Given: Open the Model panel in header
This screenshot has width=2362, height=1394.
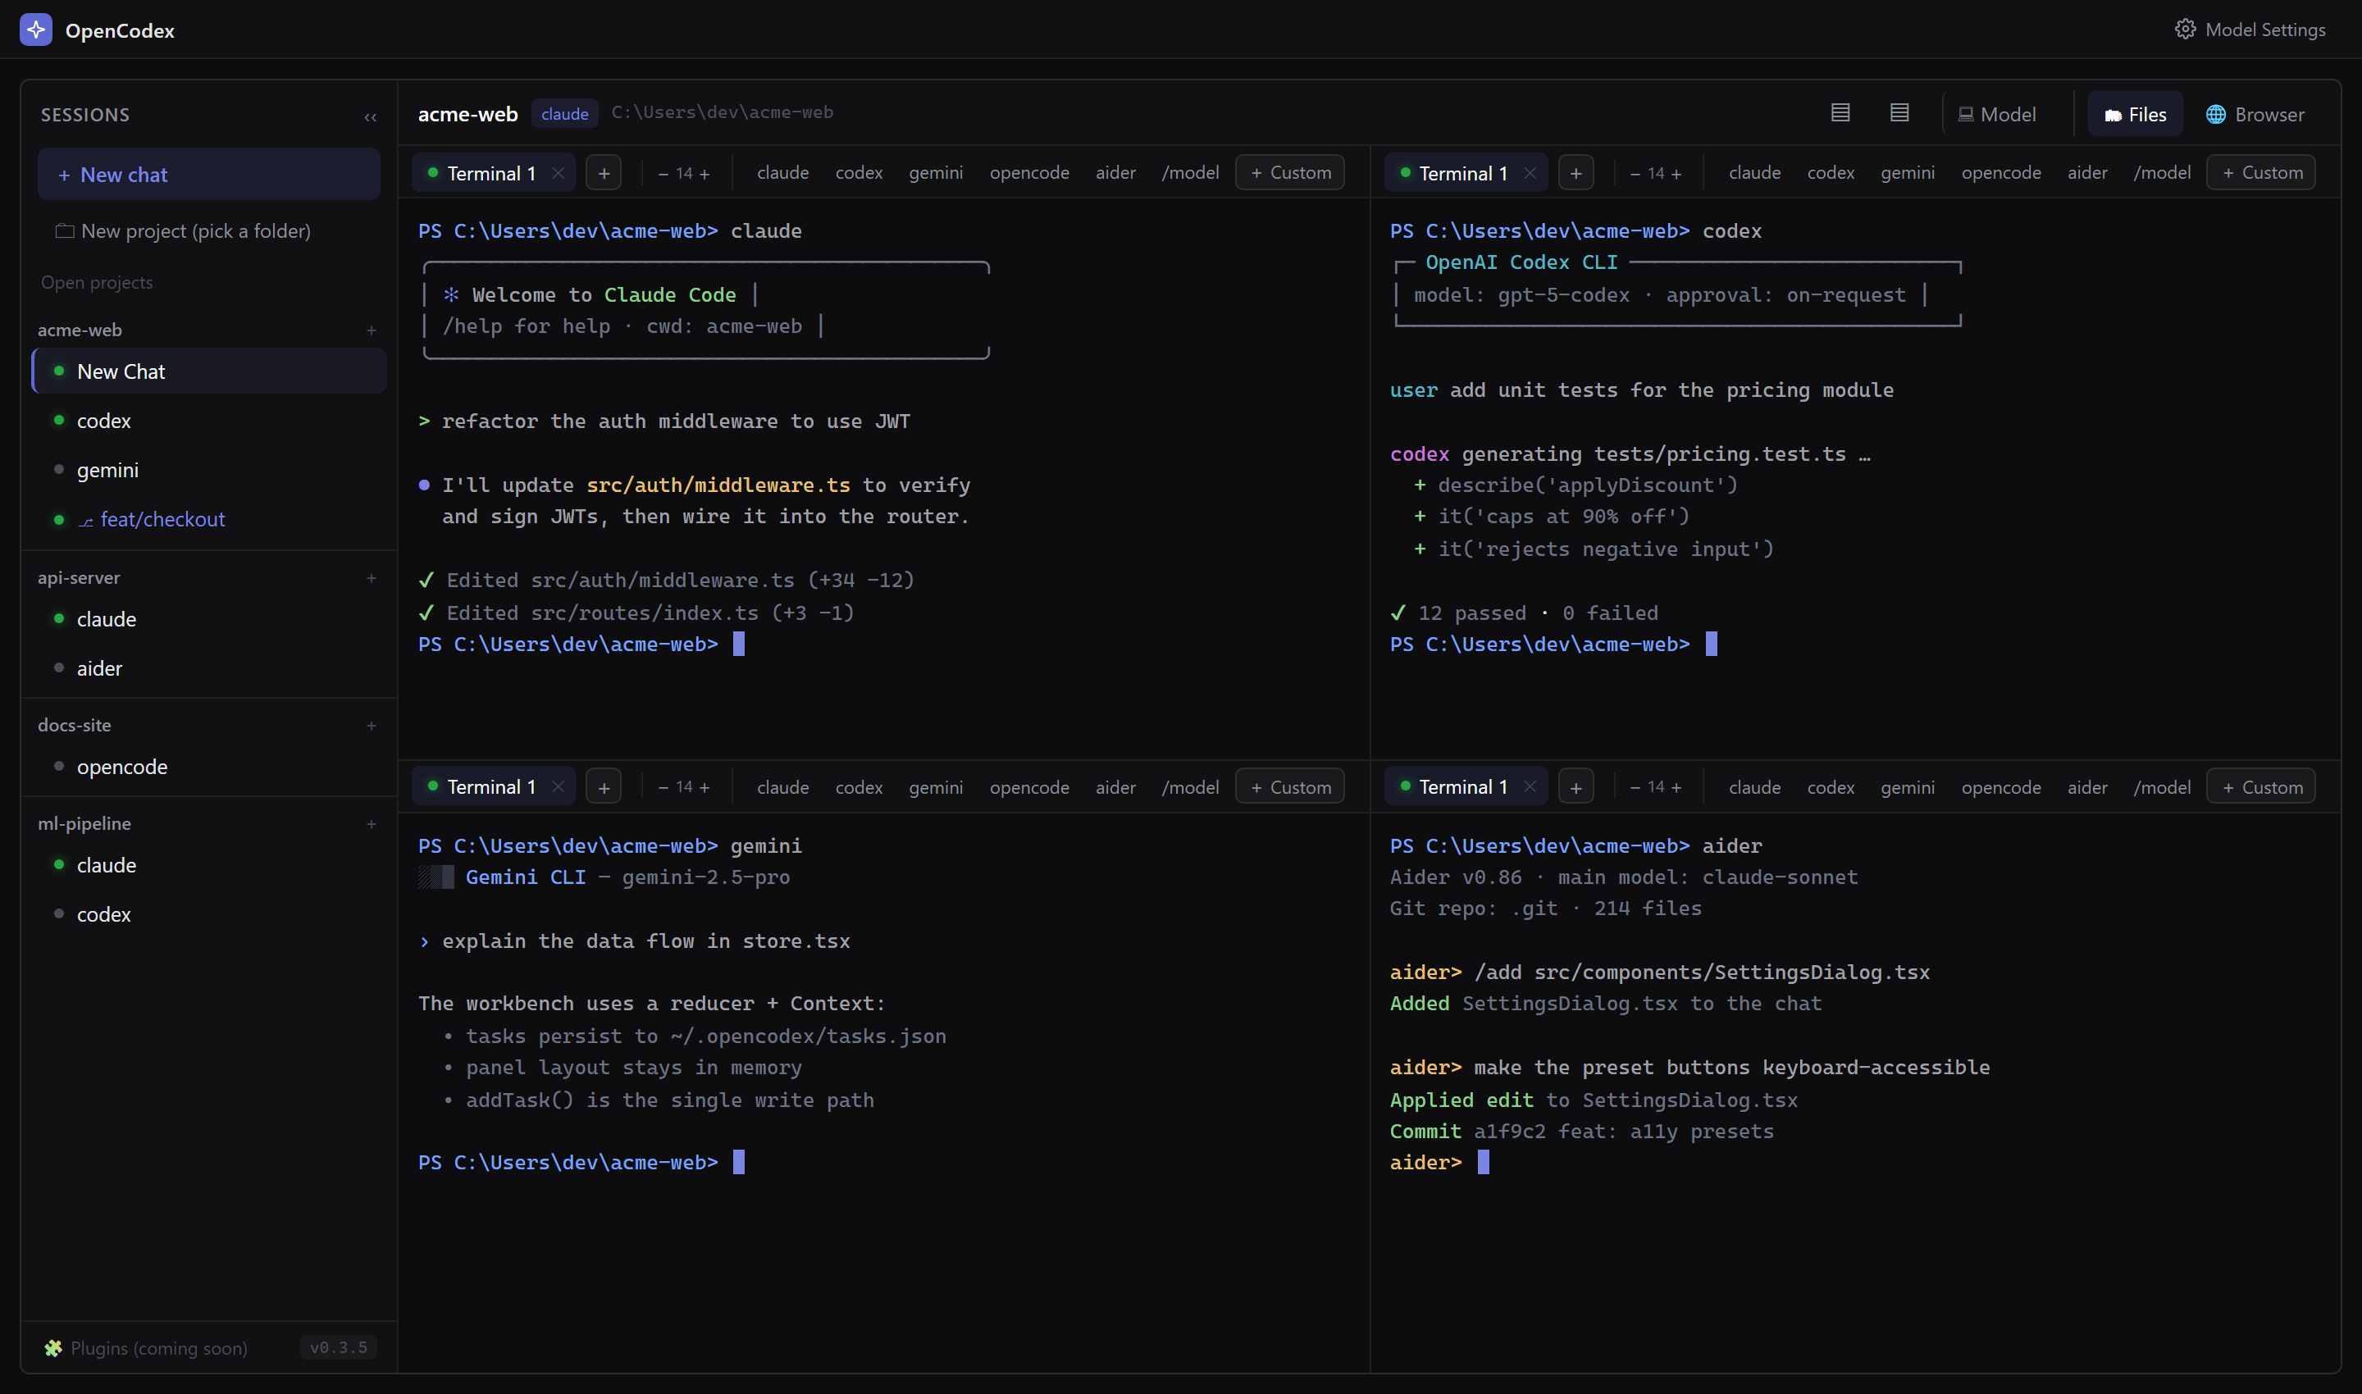Looking at the screenshot, I should tap(1998, 115).
